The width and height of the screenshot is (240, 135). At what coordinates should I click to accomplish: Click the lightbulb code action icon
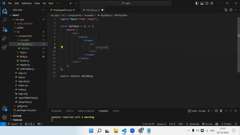click(x=62, y=47)
